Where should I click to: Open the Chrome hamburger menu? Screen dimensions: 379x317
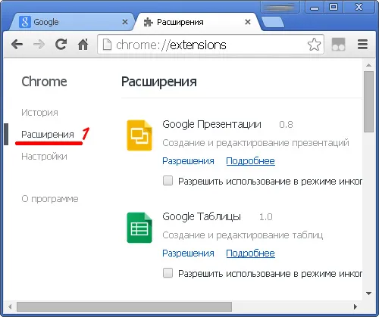tap(362, 45)
